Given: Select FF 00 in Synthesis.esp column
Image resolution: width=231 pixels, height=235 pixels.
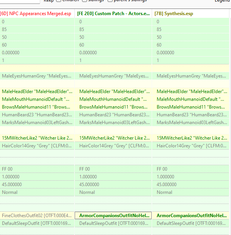Looking at the screenshot, I should click(x=190, y=169).
